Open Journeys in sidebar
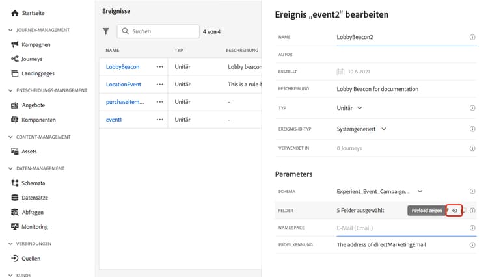Screen dimensions: 488x277 point(32,59)
